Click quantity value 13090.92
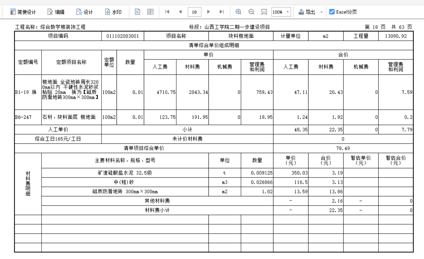The image size is (424, 259). [396, 36]
